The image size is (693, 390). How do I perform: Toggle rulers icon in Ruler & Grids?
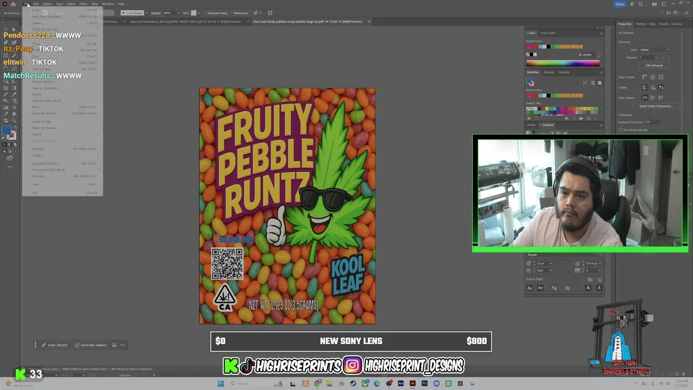(644, 77)
